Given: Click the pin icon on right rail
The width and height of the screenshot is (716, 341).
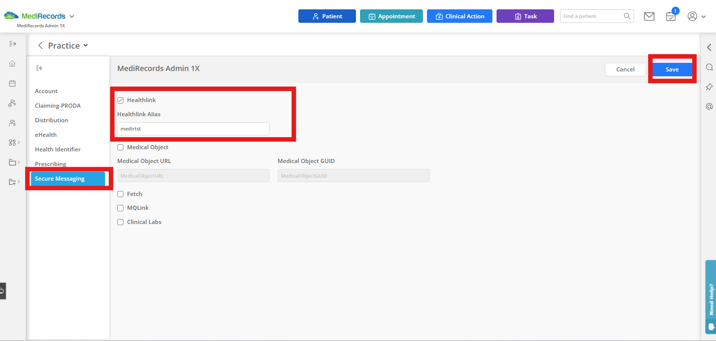Looking at the screenshot, I should (x=709, y=87).
